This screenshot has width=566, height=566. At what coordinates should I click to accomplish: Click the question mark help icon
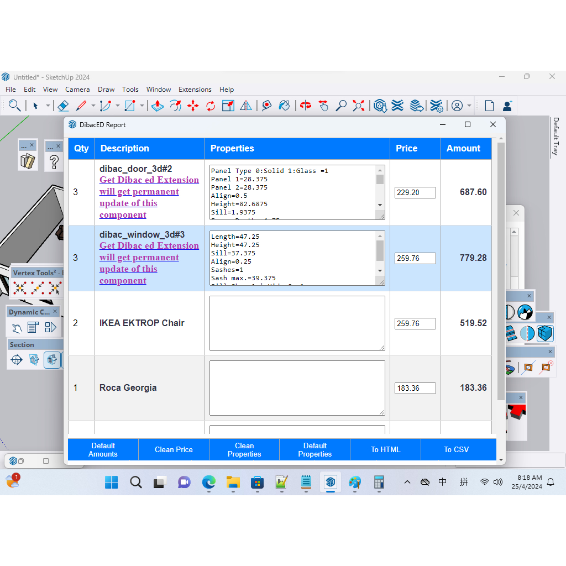pos(54,162)
